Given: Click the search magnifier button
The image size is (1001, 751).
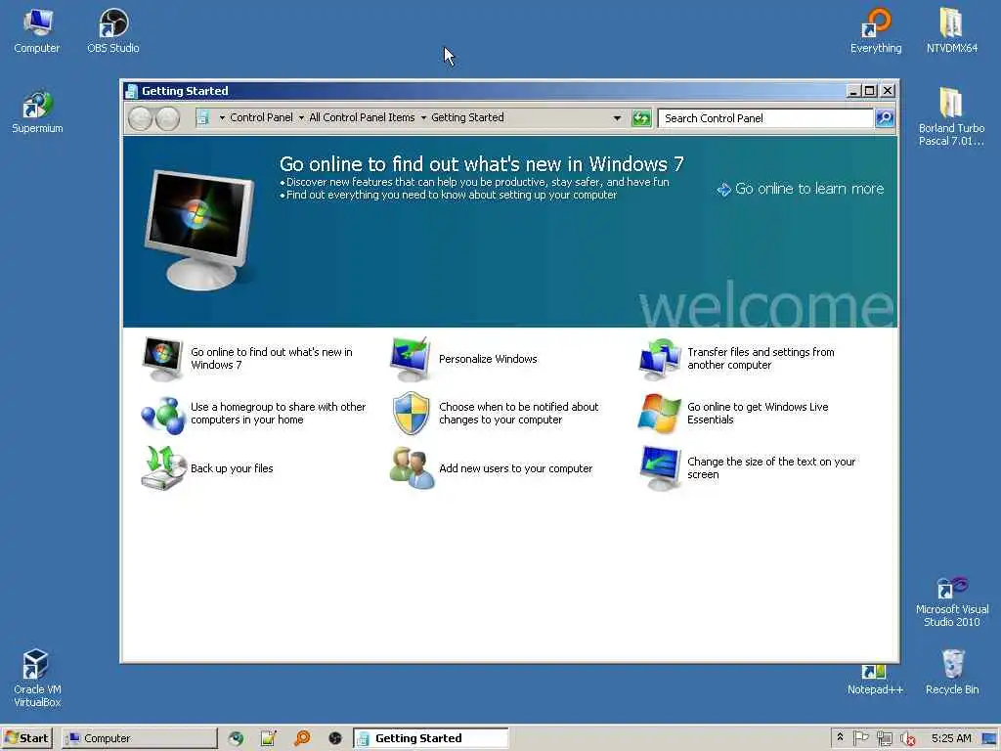Looking at the screenshot, I should pyautogui.click(x=885, y=118).
